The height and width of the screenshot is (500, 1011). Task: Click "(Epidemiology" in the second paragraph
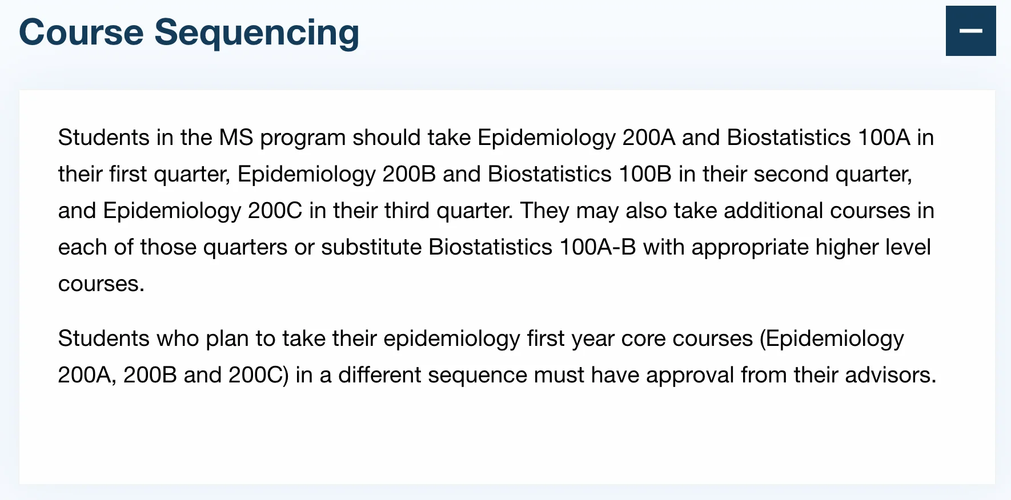832,339
